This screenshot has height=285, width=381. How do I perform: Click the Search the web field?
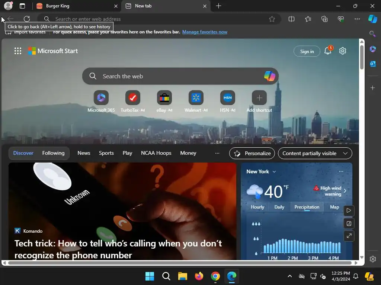click(x=180, y=76)
